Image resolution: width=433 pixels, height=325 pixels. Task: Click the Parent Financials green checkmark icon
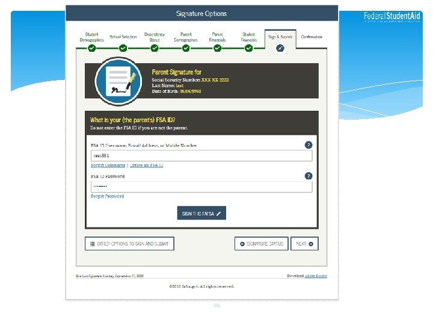click(x=218, y=48)
